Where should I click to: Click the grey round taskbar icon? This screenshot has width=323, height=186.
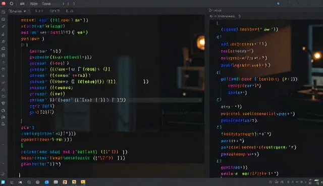(37, 182)
